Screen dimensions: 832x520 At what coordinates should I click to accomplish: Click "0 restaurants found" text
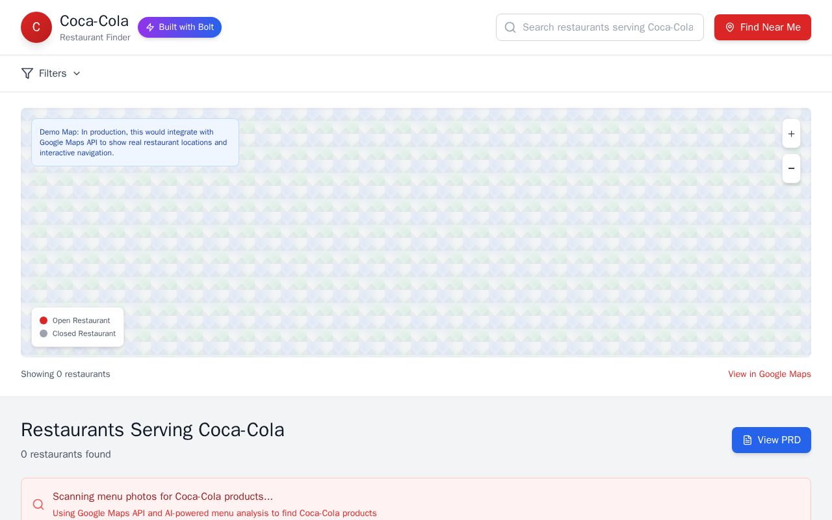66,454
